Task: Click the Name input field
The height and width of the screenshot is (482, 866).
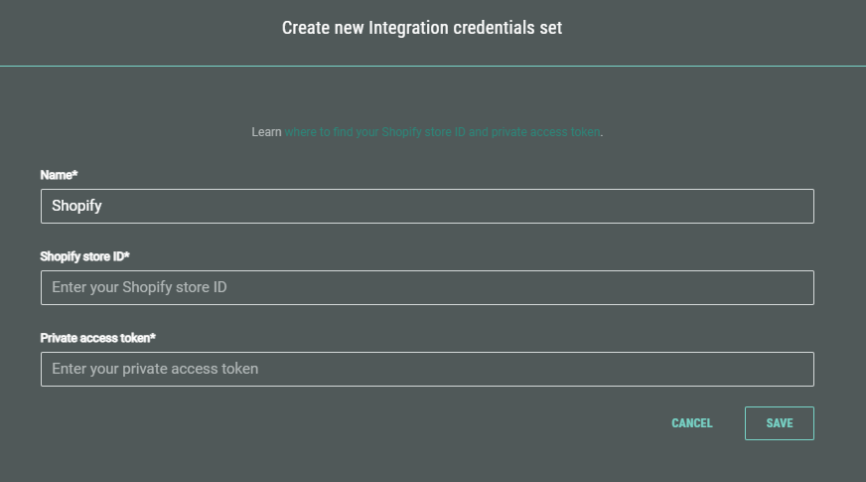Action: tap(427, 207)
